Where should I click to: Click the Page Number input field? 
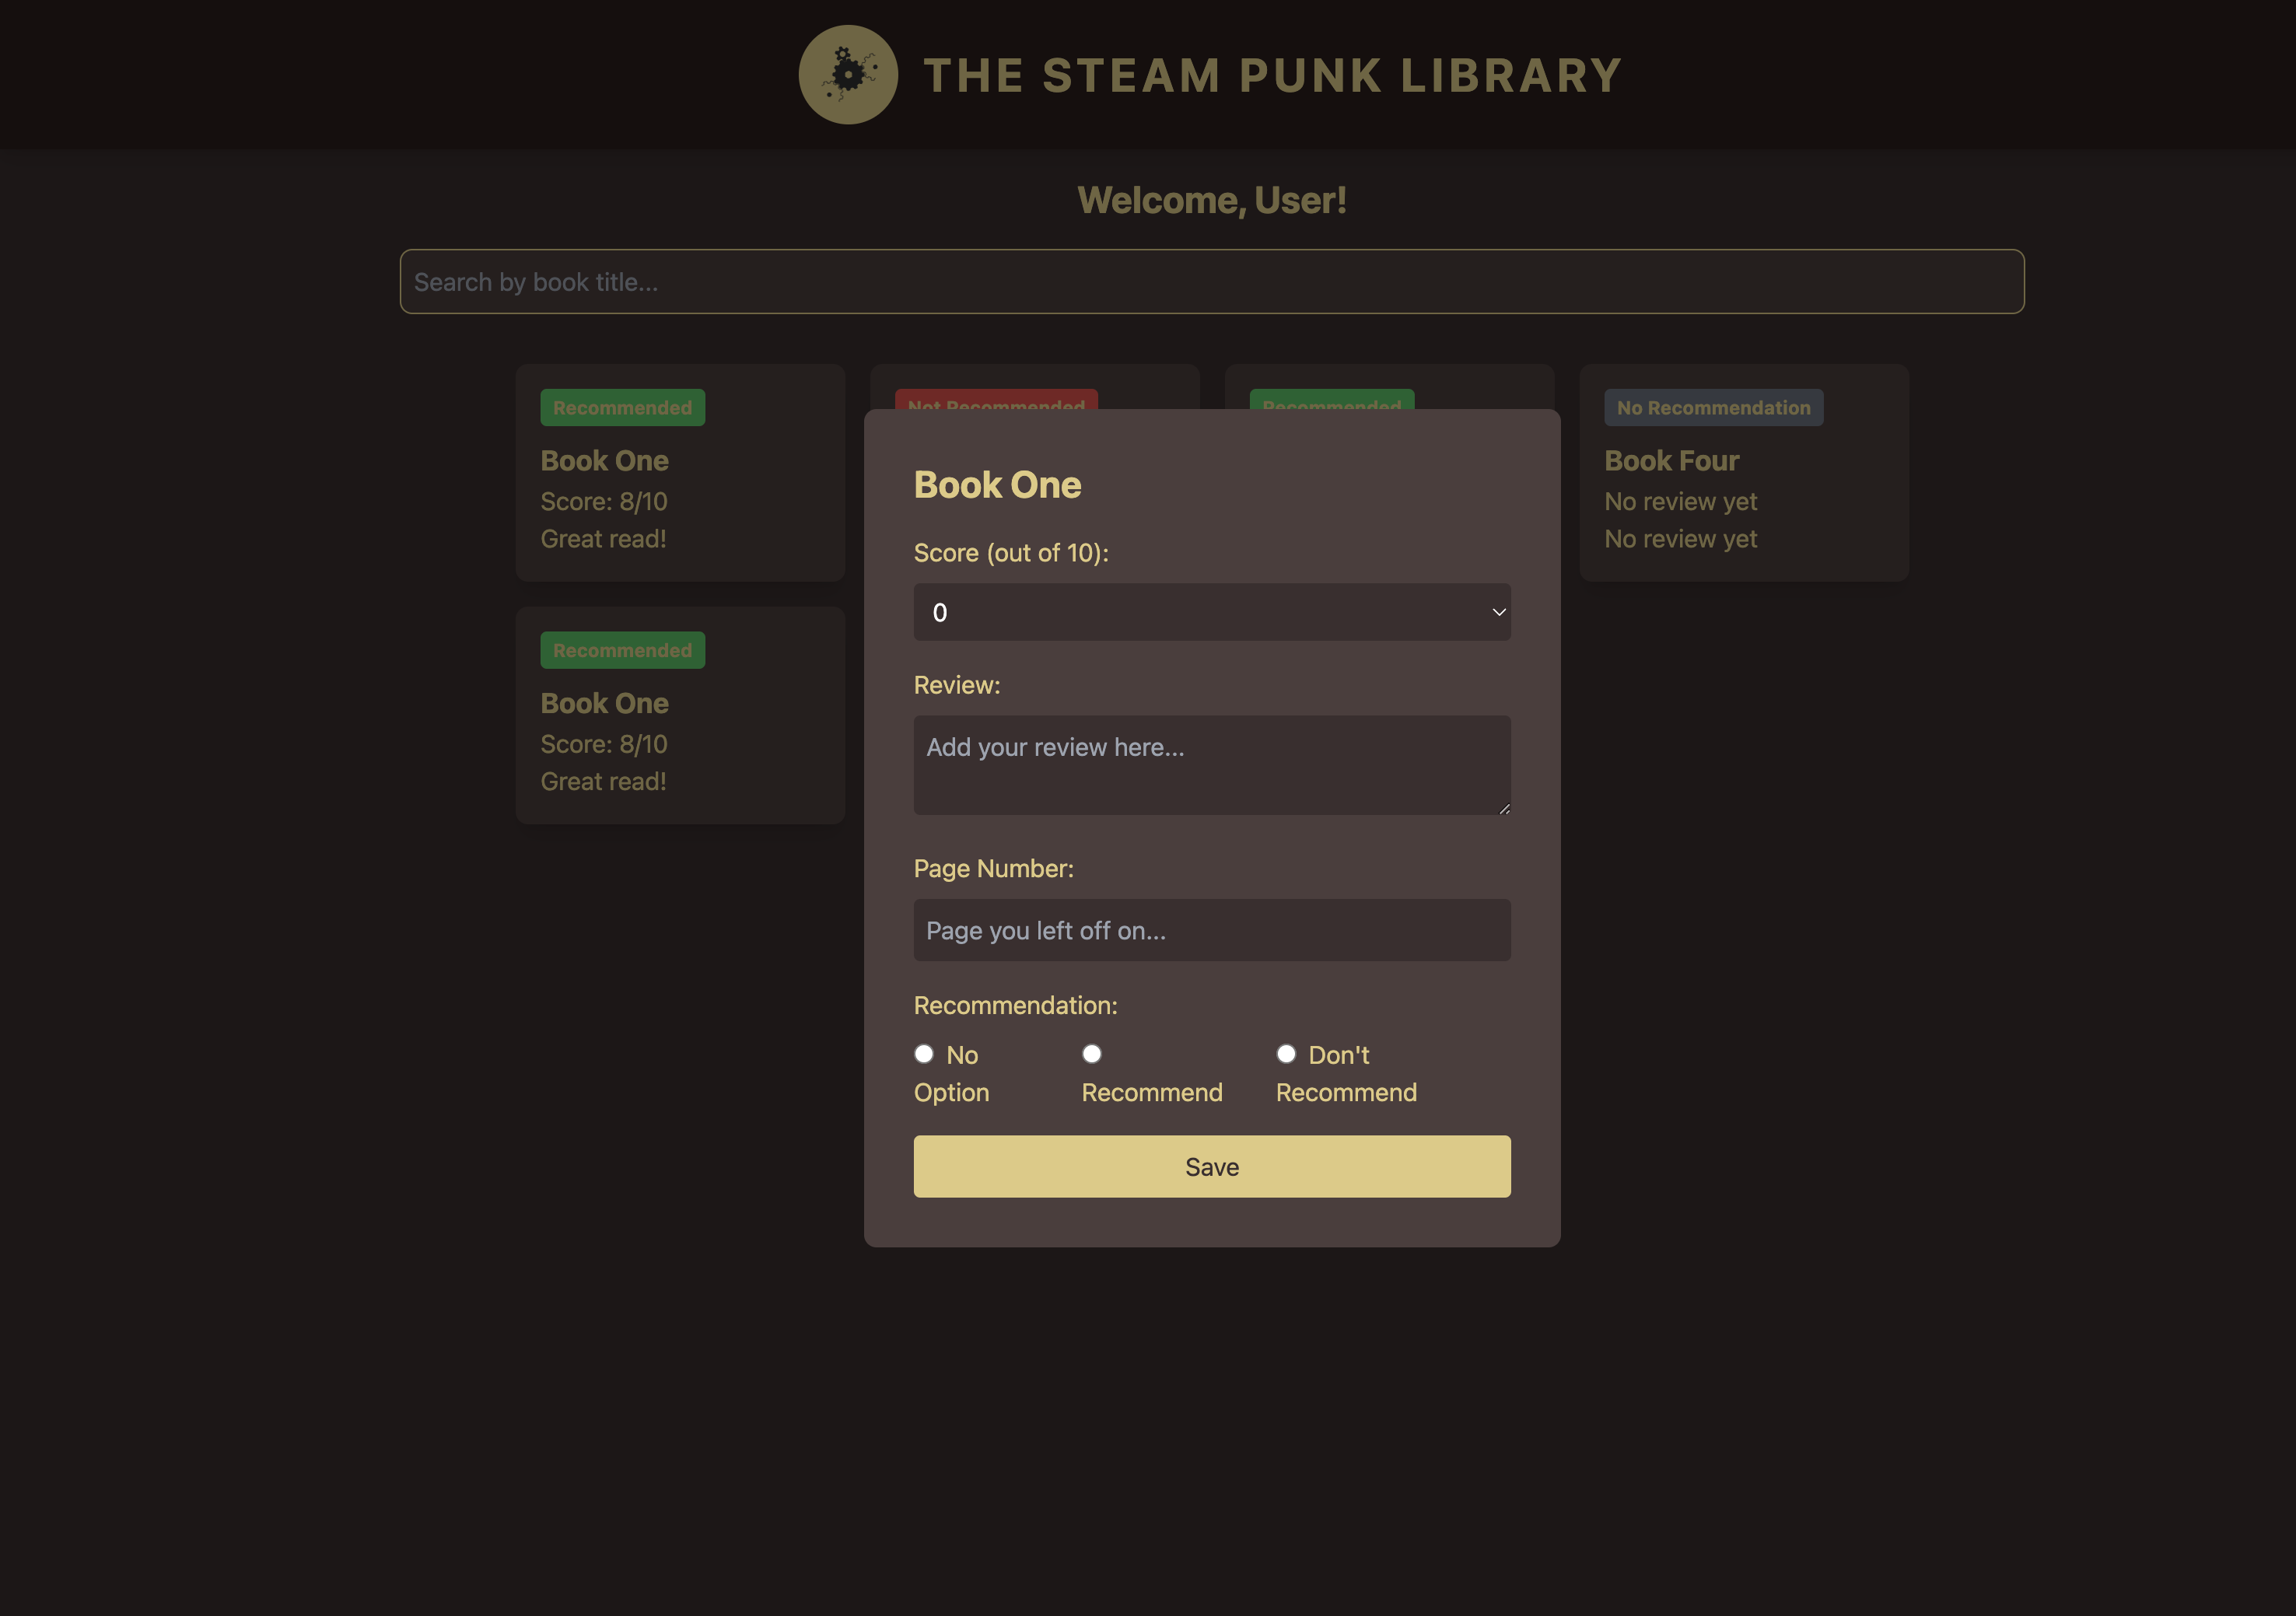click(x=1211, y=930)
